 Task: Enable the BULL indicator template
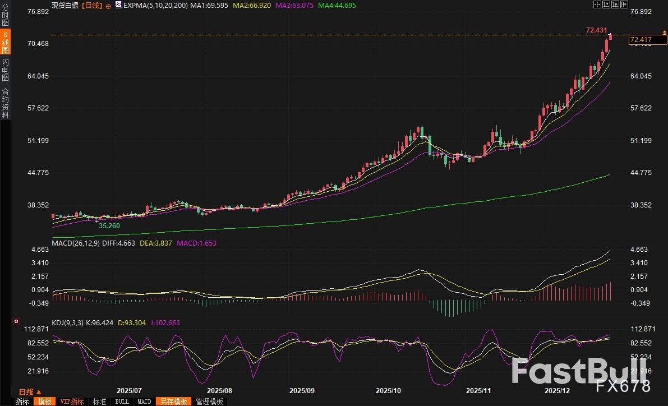(x=122, y=402)
